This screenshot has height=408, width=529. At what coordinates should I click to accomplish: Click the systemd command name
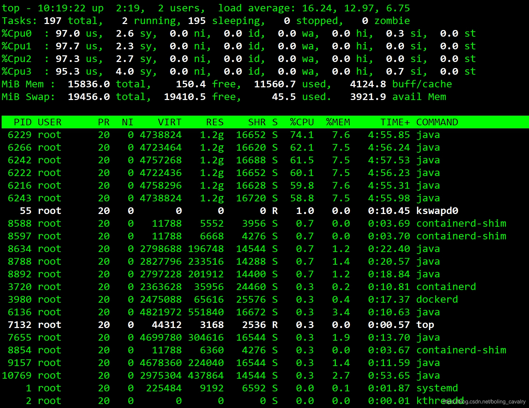click(437, 388)
